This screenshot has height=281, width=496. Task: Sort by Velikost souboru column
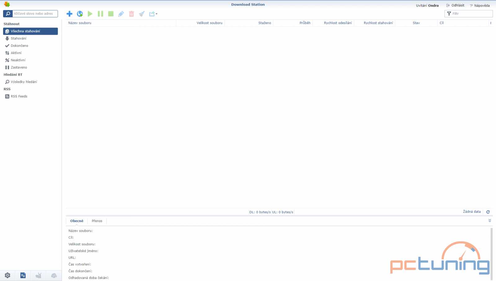(200, 23)
